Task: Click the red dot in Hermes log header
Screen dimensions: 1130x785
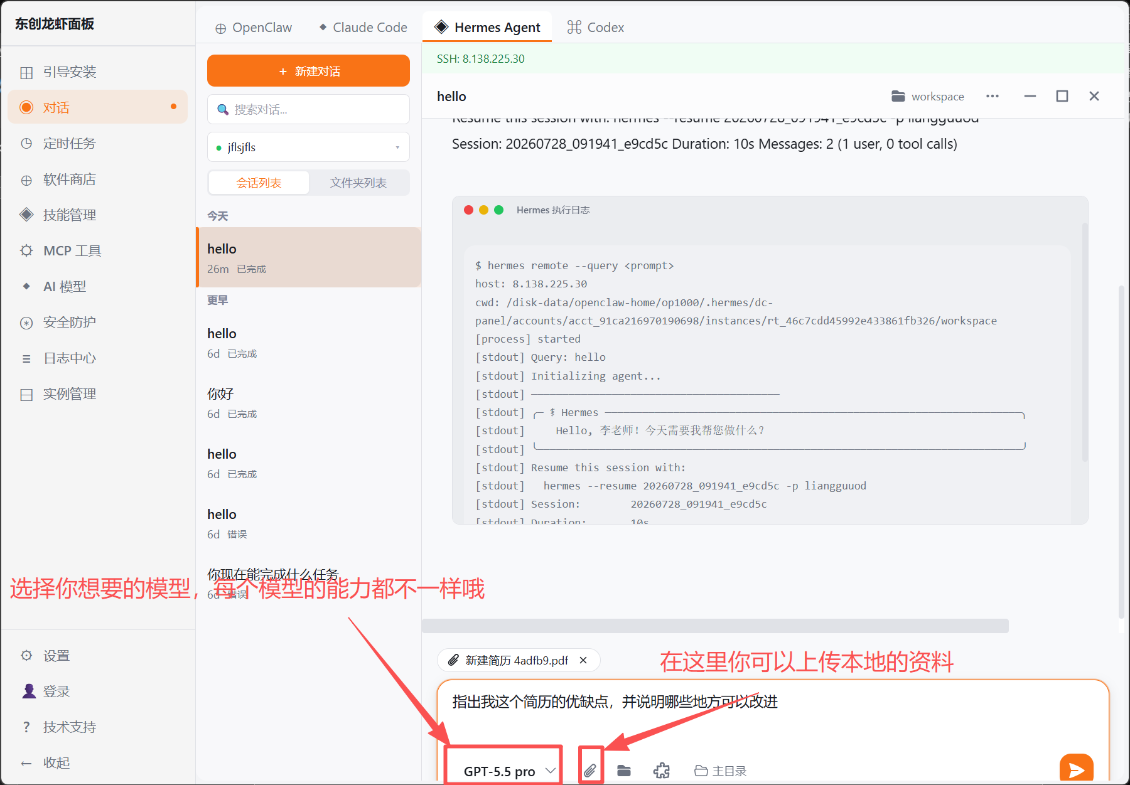Action: pos(468,210)
